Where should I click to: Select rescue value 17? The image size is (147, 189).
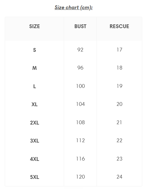coord(120,50)
